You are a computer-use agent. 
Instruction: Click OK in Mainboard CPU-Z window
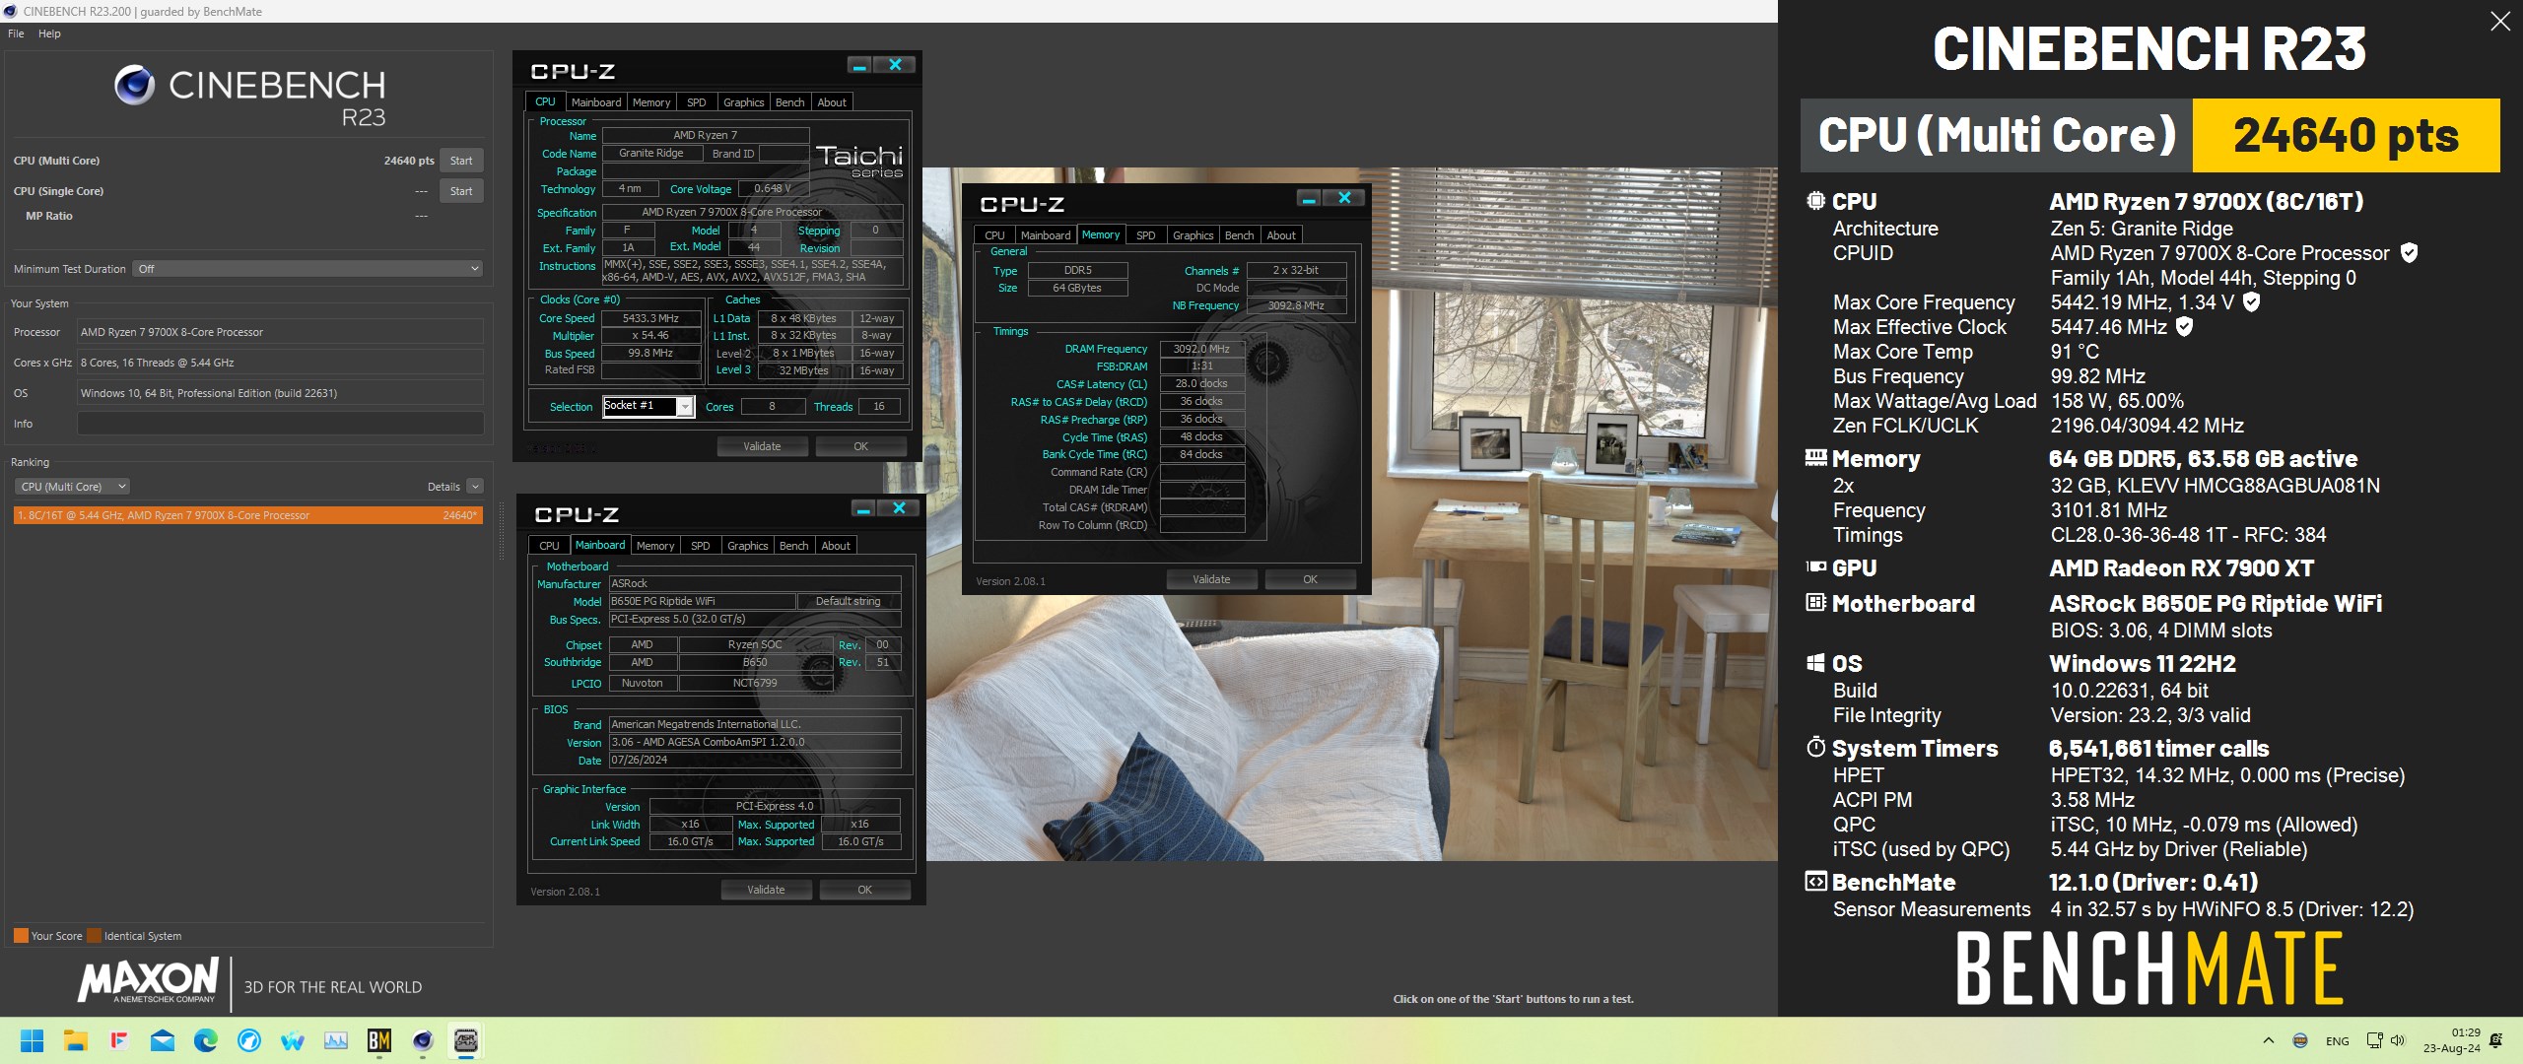tap(864, 890)
